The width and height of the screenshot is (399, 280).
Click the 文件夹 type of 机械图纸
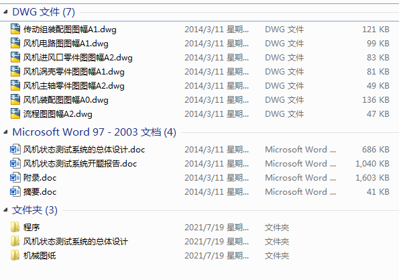[277, 256]
